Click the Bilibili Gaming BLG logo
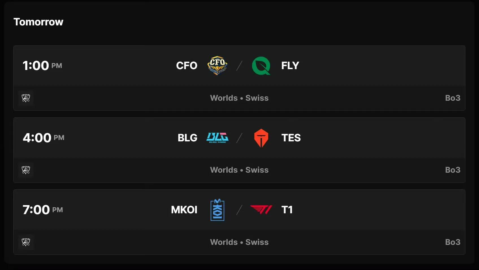Viewport: 479px width, 270px height. pos(217,138)
